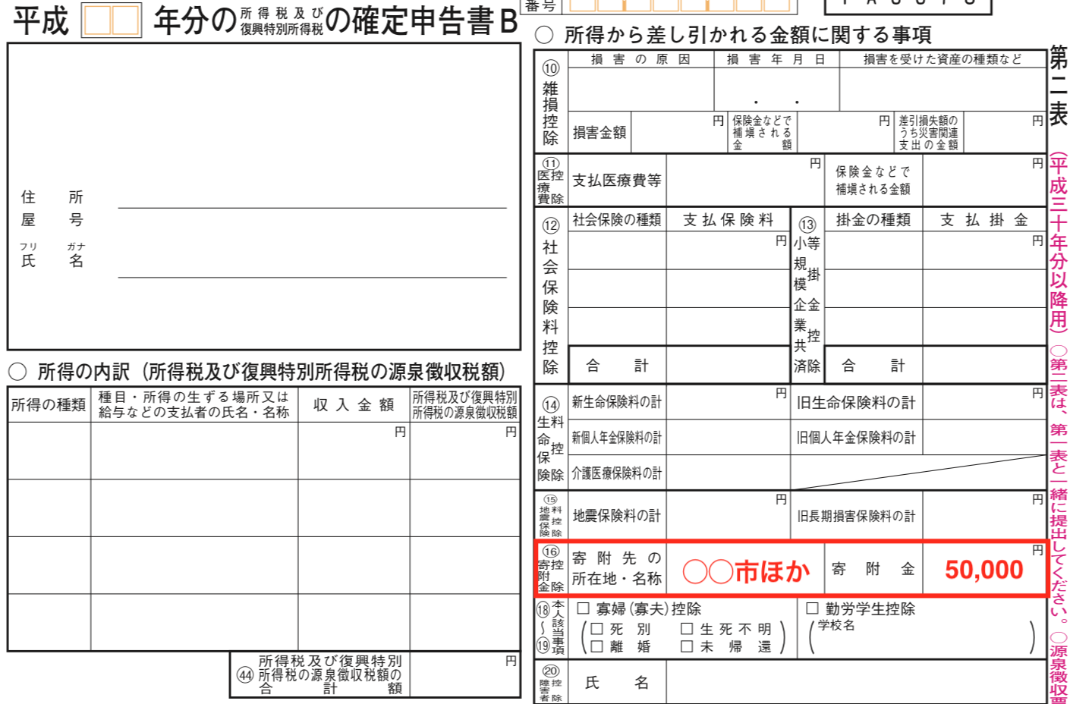Select the 介護医療保険料の計 amount field
This screenshot has width=1070, height=704.
728,473
